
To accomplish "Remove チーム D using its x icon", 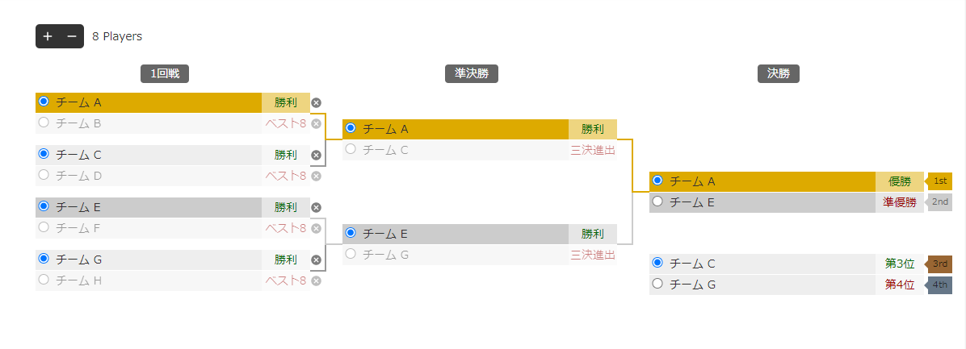I will (316, 176).
